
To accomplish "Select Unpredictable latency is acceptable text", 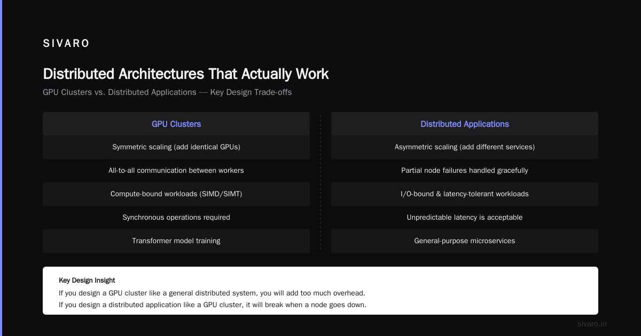I will tap(465, 218).
